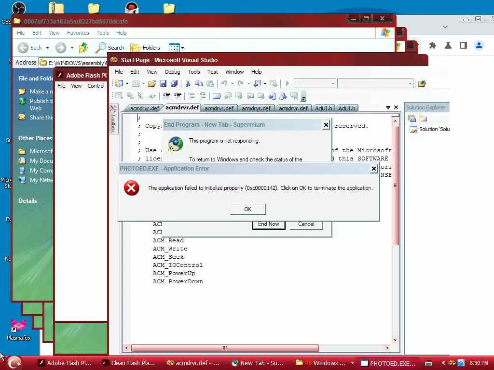This screenshot has width=494, height=370.
Task: Click the Uncomment selected lines icon
Action: click(x=203, y=96)
